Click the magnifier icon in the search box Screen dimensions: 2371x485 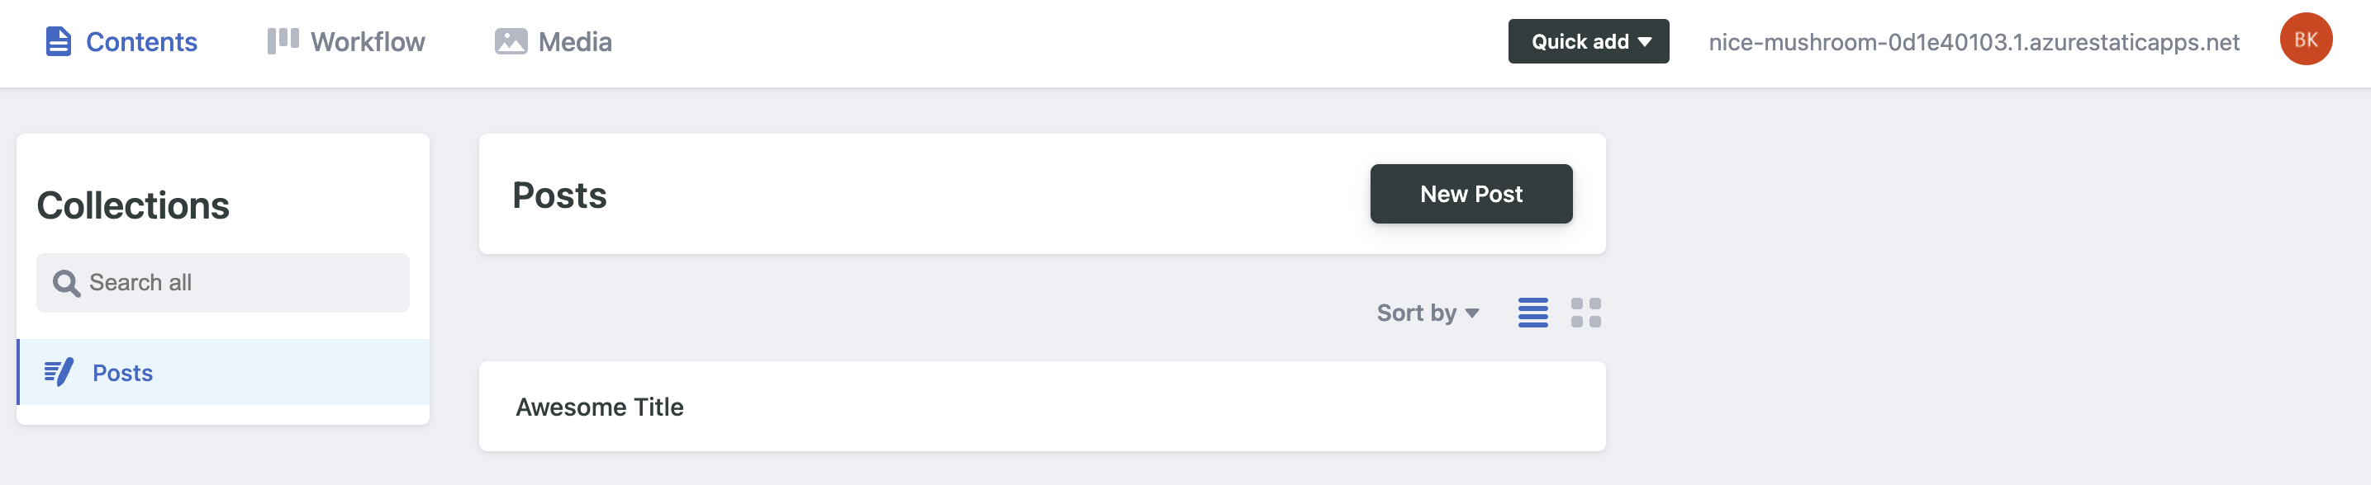click(65, 283)
